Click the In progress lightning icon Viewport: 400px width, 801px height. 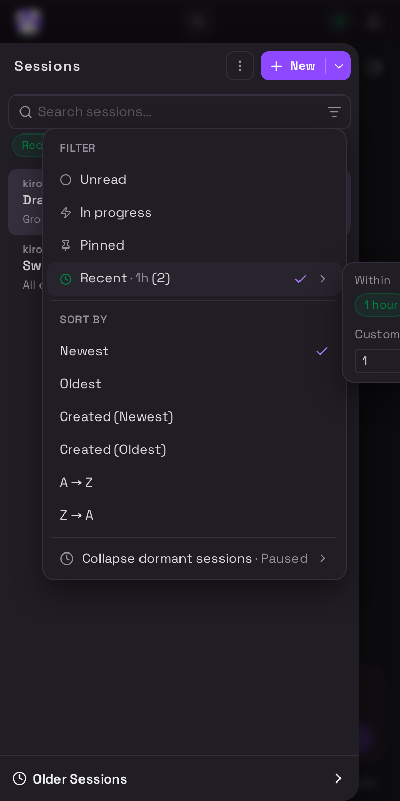pyautogui.click(x=66, y=213)
